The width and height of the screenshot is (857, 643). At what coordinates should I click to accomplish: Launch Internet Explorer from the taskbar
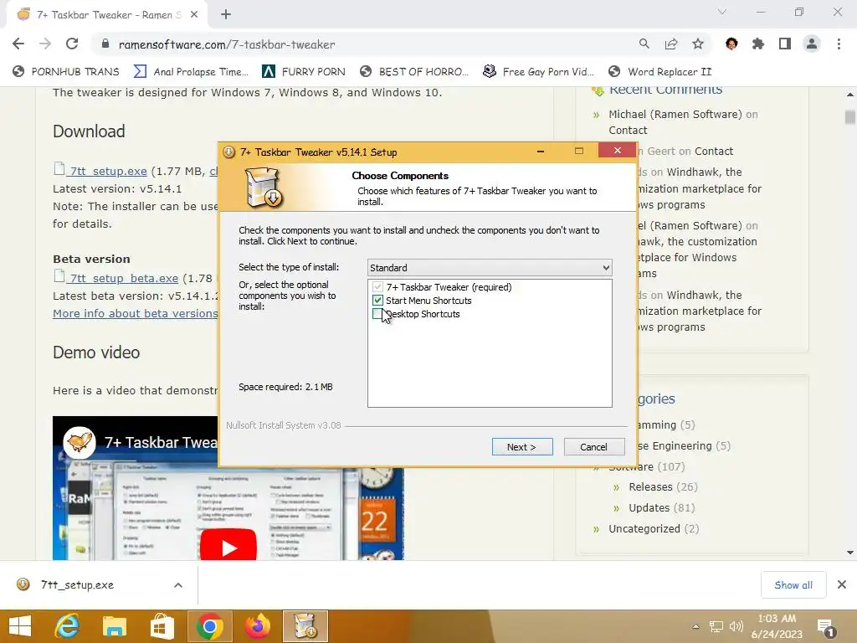(x=68, y=626)
